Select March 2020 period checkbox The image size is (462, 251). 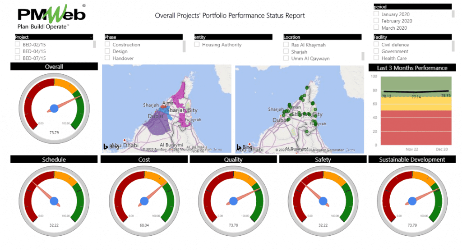tap(376, 27)
